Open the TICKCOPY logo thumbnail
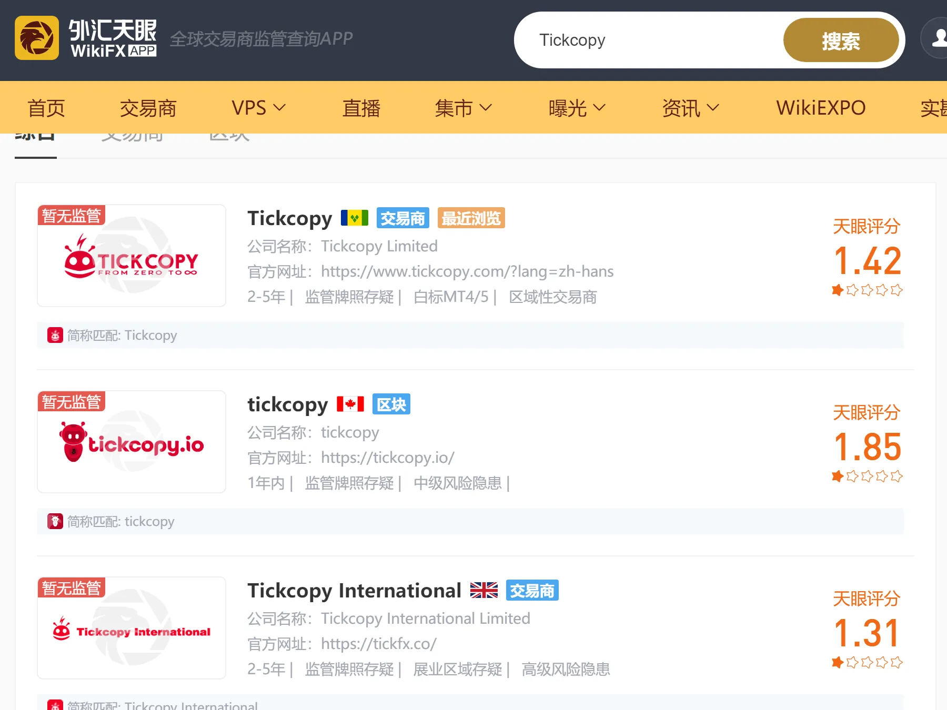The image size is (947, 710). (132, 256)
